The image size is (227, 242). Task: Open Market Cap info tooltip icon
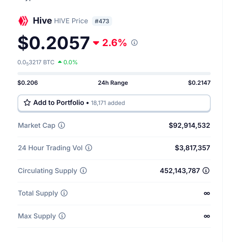coord(62,125)
